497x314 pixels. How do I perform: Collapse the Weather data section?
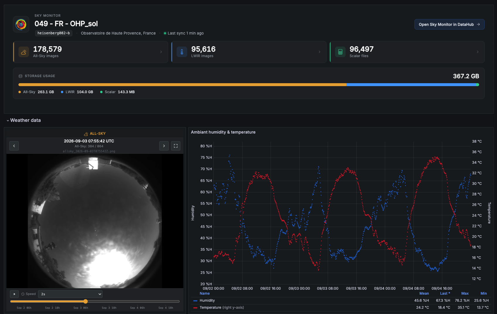(24, 120)
